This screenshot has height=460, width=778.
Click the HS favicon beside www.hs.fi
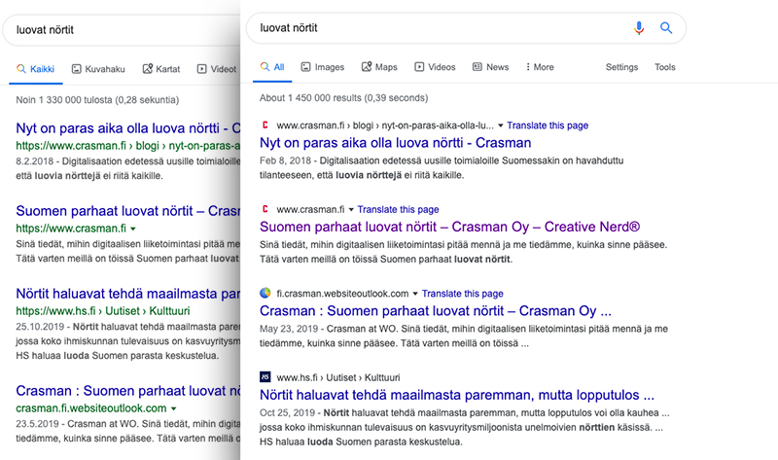(265, 376)
